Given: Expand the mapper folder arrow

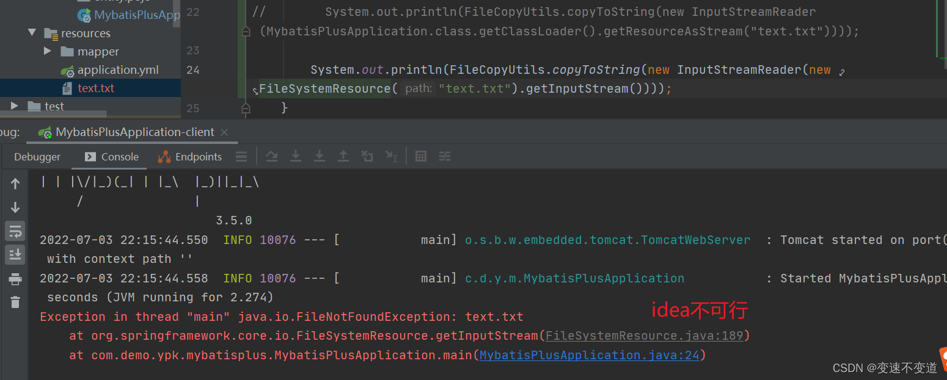Looking at the screenshot, I should [x=48, y=51].
